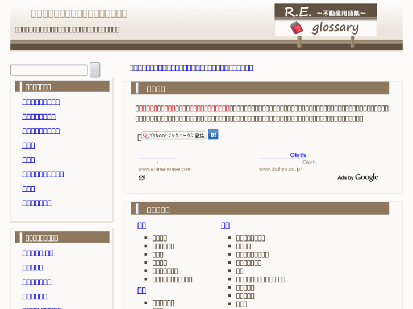Click the first link in the lower sidebar menu
The width and height of the screenshot is (413, 309).
pos(38,253)
